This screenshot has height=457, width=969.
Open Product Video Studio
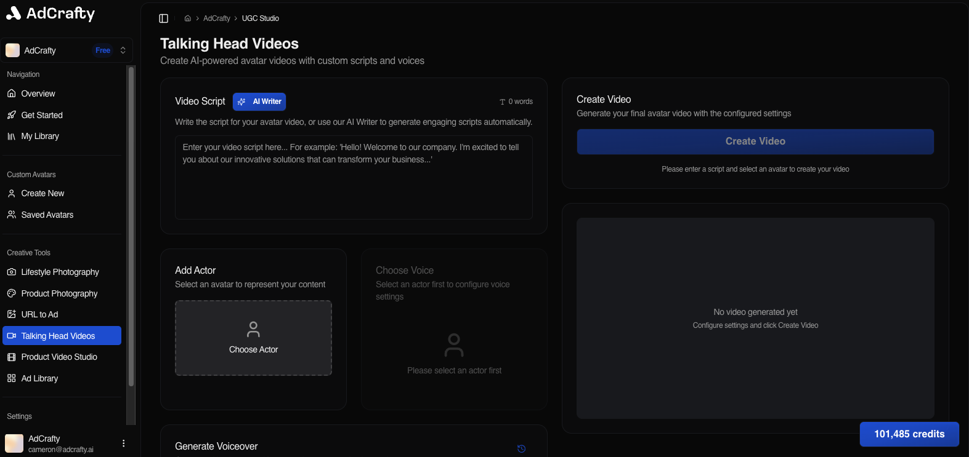pyautogui.click(x=62, y=357)
